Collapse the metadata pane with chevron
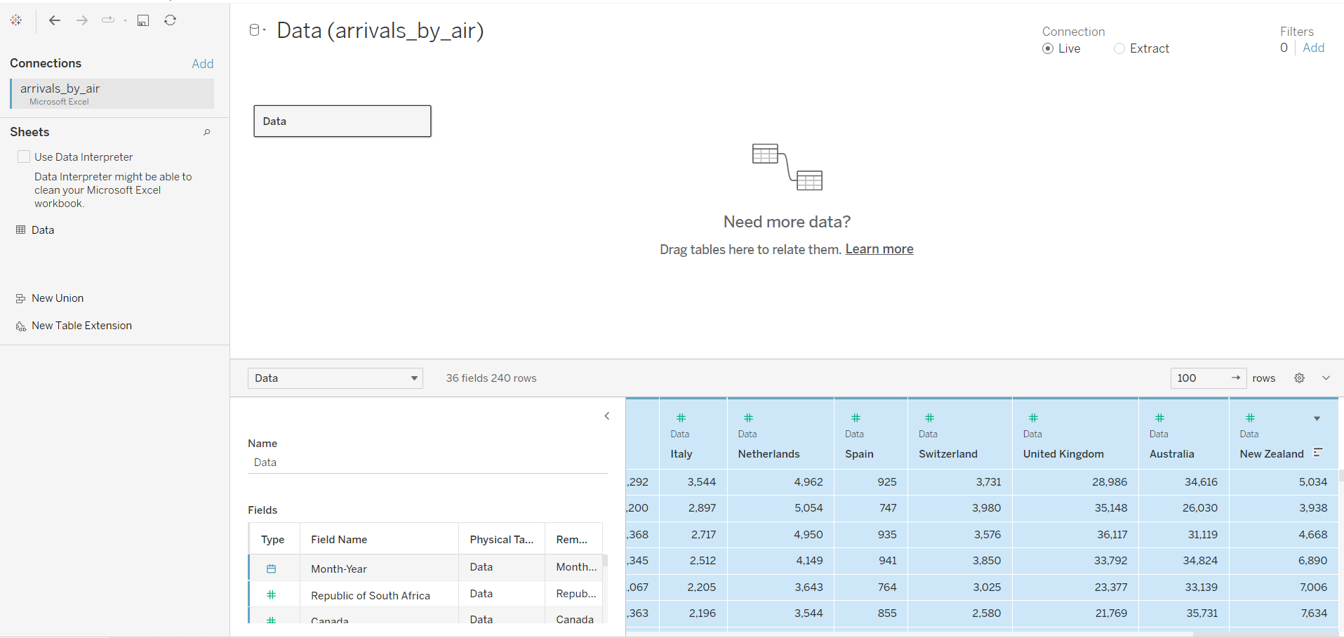 (x=607, y=416)
